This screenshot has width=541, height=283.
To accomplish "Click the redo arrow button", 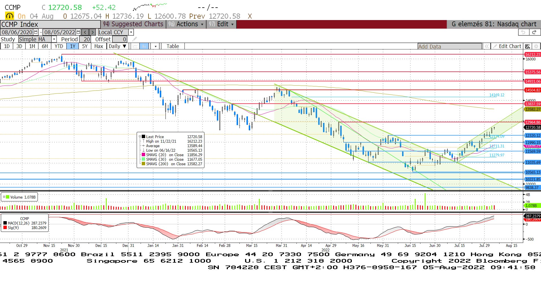I will coord(534,32).
